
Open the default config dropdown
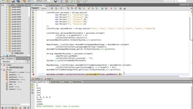click(43, 1)
